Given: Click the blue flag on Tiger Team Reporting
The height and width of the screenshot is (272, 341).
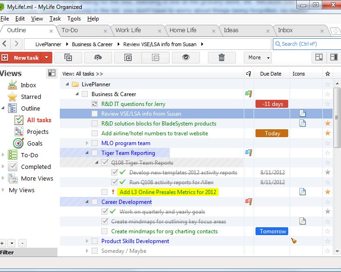Looking at the screenshot, I should 249,153.
